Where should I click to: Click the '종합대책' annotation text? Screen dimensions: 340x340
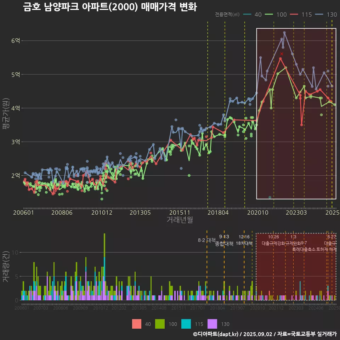224,244
